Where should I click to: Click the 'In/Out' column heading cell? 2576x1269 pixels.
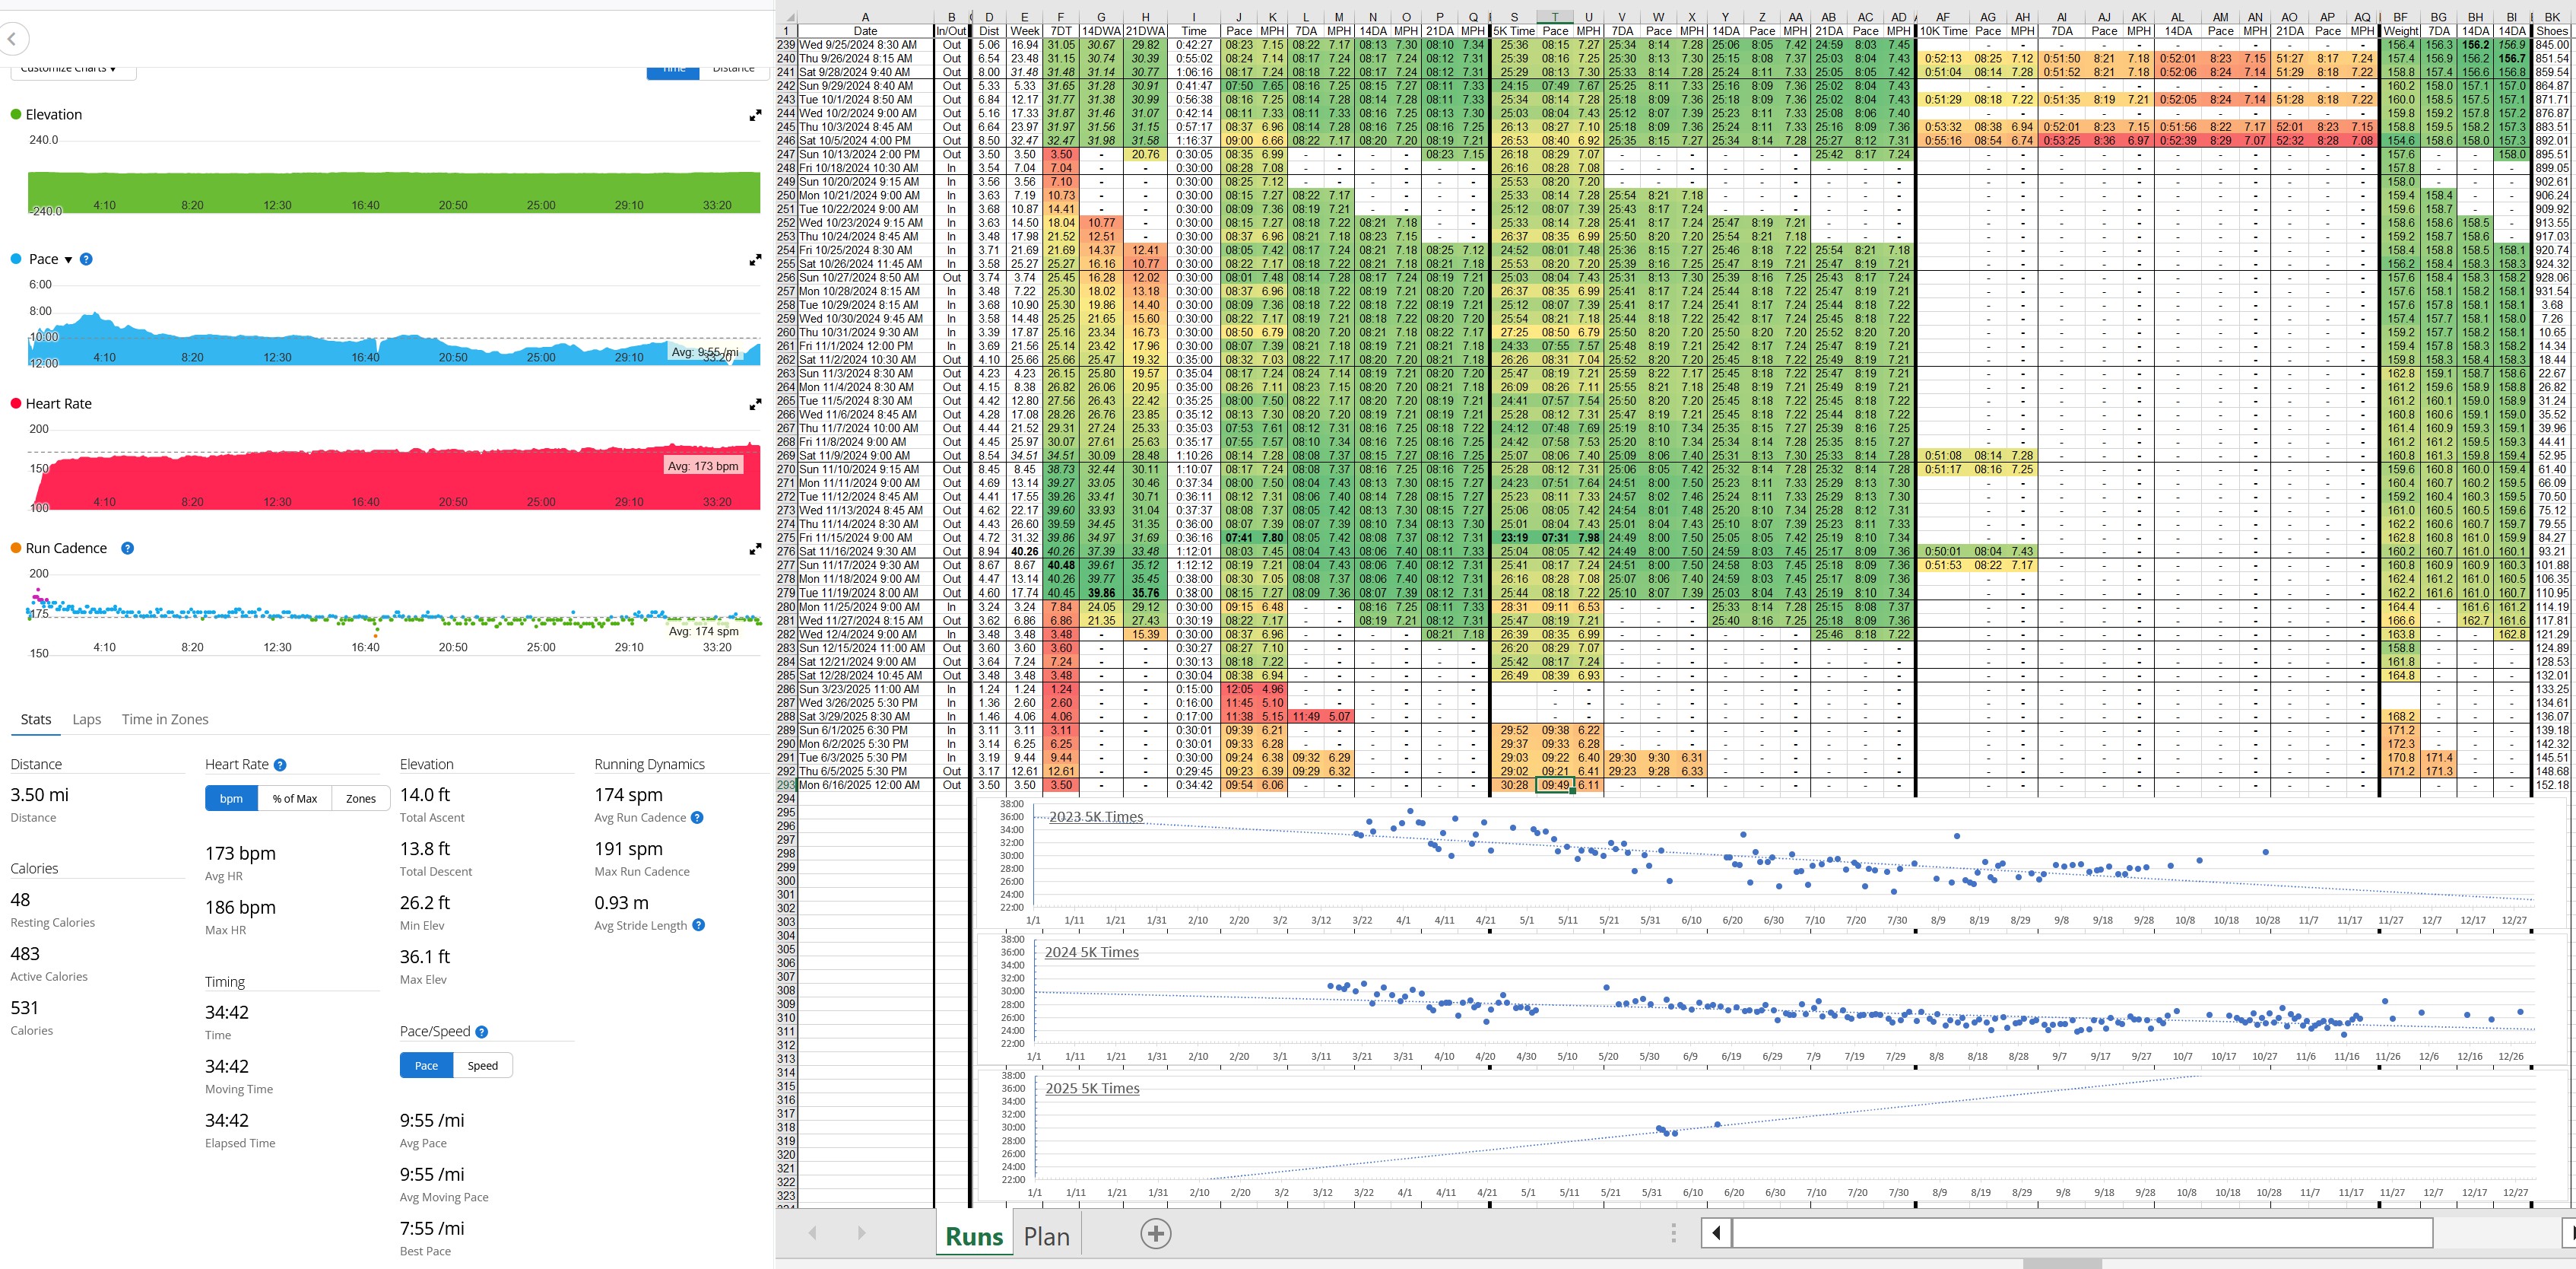[x=951, y=31]
